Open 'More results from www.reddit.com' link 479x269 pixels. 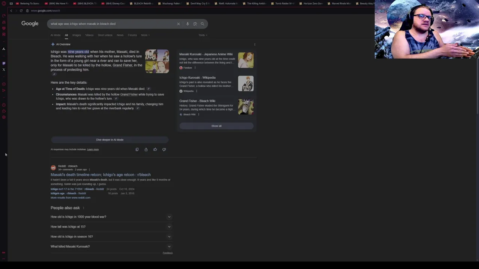point(70,198)
